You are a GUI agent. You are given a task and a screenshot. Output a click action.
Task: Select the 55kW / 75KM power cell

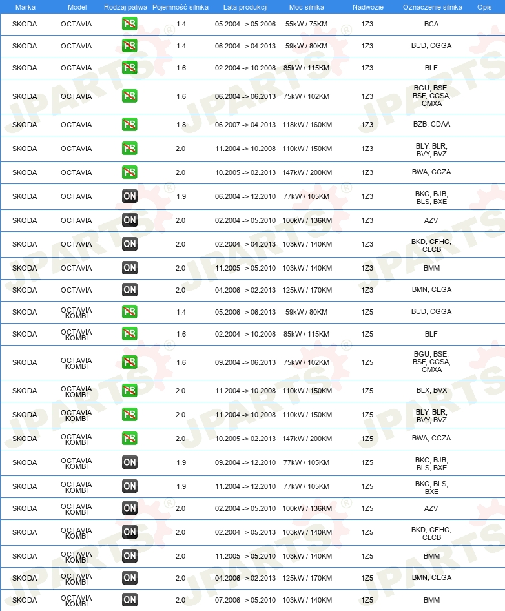pyautogui.click(x=306, y=24)
